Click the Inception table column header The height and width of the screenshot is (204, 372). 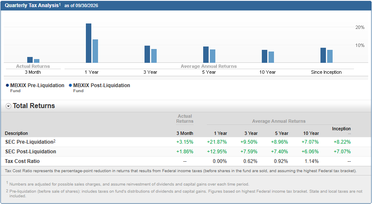[x=341, y=129]
